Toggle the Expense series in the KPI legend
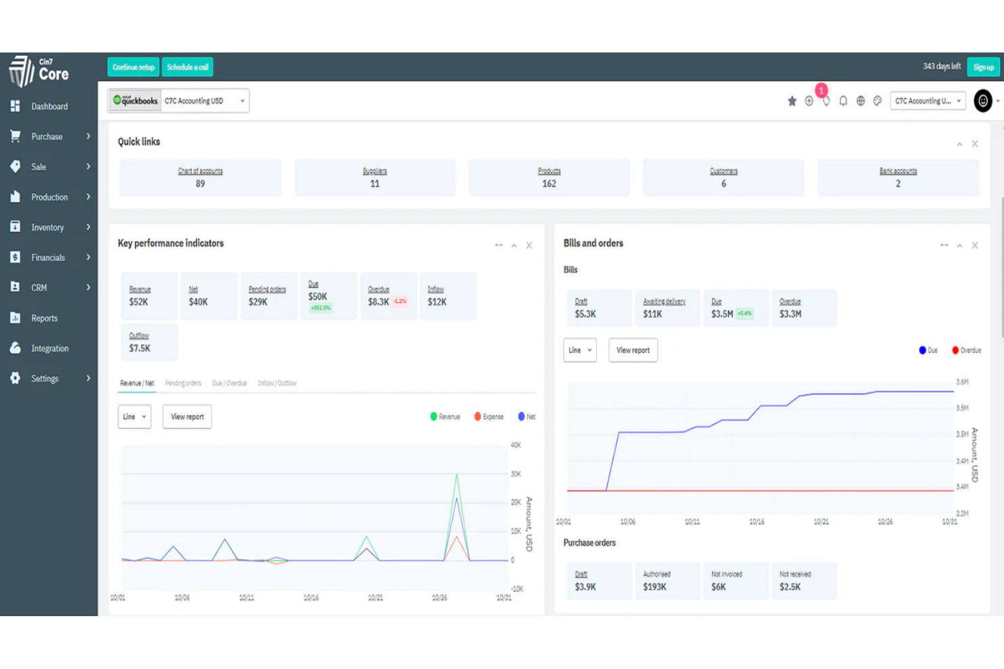1004x669 pixels. click(x=488, y=416)
